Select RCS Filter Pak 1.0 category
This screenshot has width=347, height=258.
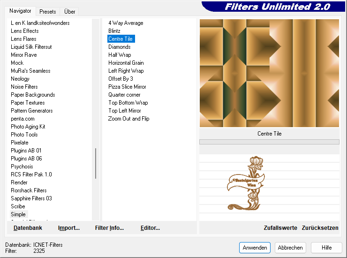point(31,175)
